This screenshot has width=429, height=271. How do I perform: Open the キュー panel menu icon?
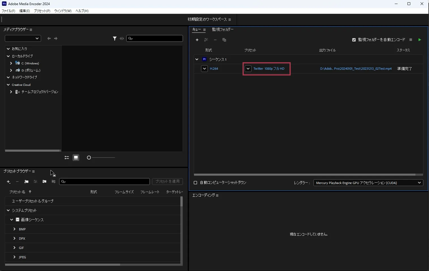point(204,30)
